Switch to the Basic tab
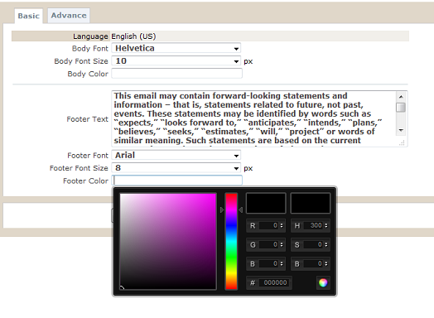This screenshot has width=434, height=318. click(x=28, y=16)
